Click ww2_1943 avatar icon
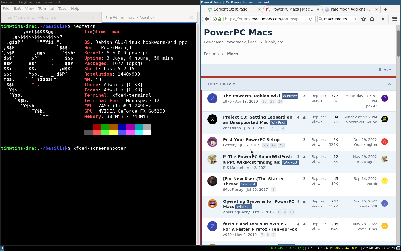Image resolution: width=401 pixels, height=251 pixels. pos(385,226)
